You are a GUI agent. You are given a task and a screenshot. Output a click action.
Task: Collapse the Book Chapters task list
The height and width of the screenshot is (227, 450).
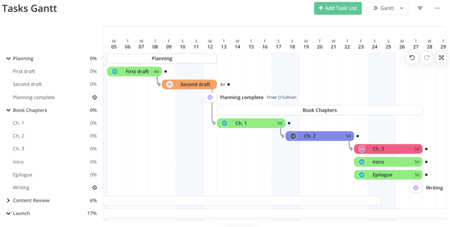8,110
